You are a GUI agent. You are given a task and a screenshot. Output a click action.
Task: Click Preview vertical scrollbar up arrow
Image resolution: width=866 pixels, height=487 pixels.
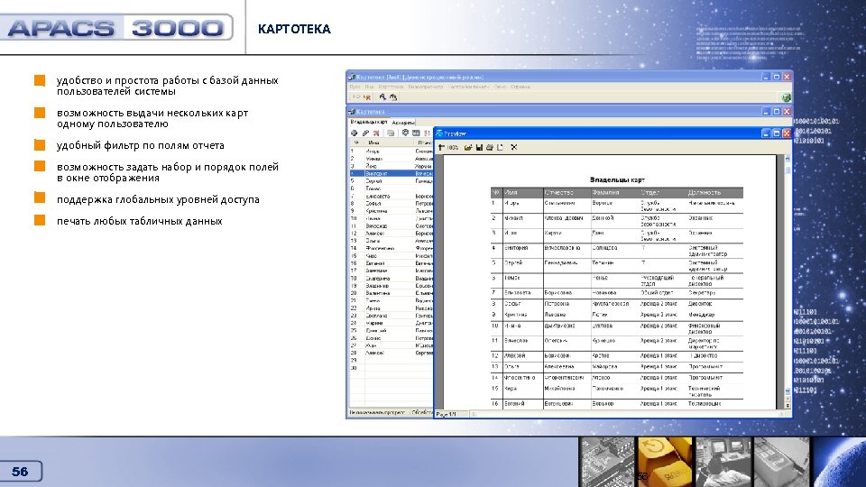pos(788,159)
